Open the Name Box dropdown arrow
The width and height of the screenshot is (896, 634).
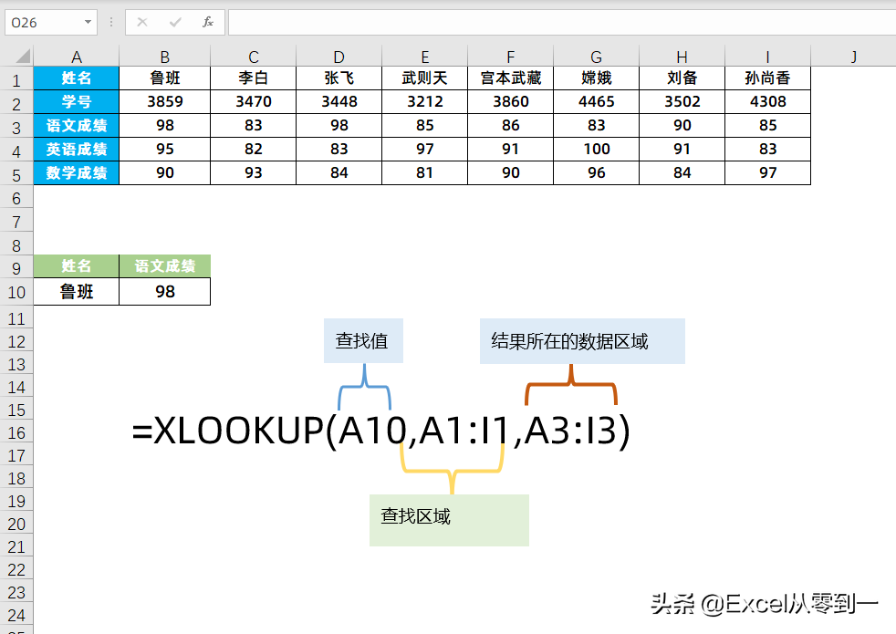coord(88,22)
